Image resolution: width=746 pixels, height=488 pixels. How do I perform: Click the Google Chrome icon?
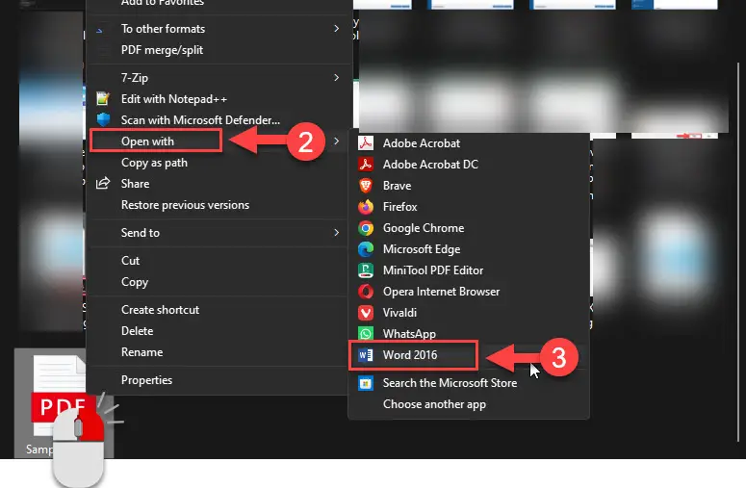tap(366, 228)
